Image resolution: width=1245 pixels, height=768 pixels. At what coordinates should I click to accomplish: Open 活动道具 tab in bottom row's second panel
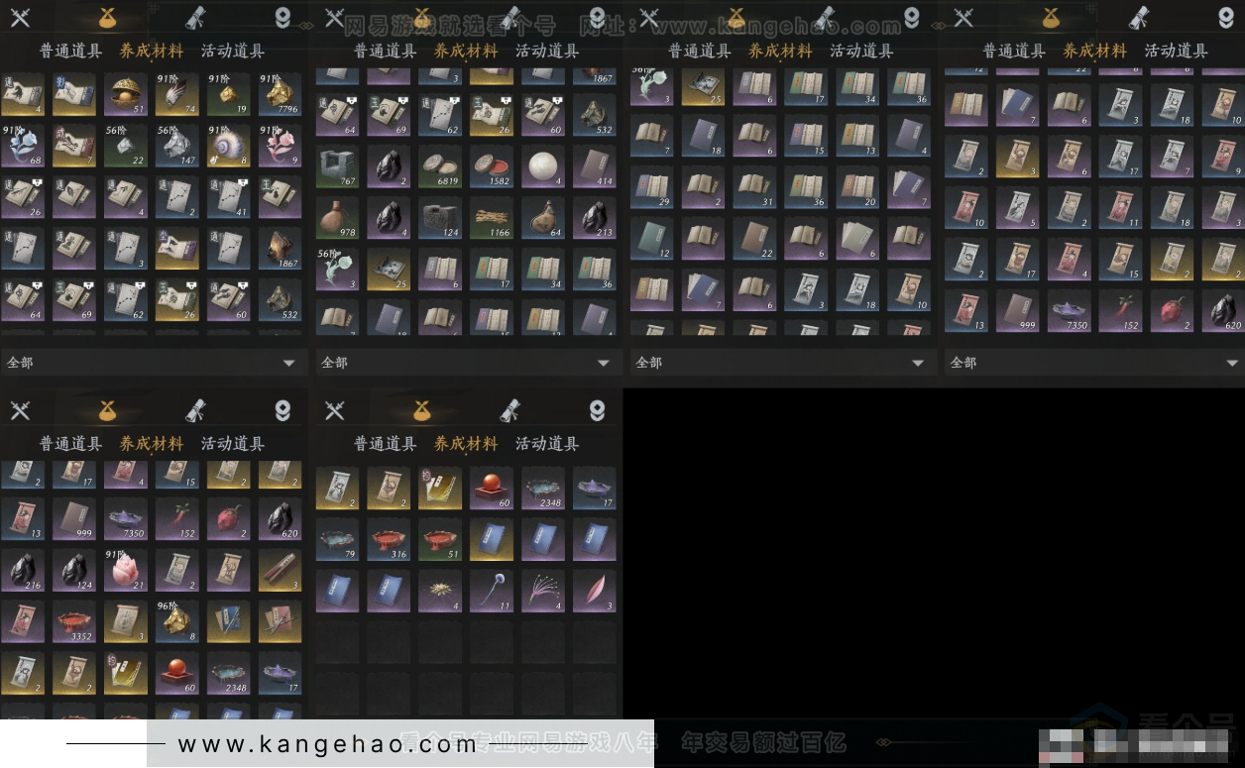click(547, 444)
